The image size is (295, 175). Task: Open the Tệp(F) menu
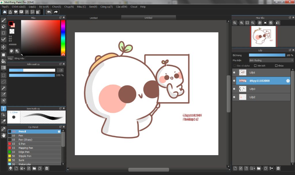pyautogui.click(x=5, y=7)
